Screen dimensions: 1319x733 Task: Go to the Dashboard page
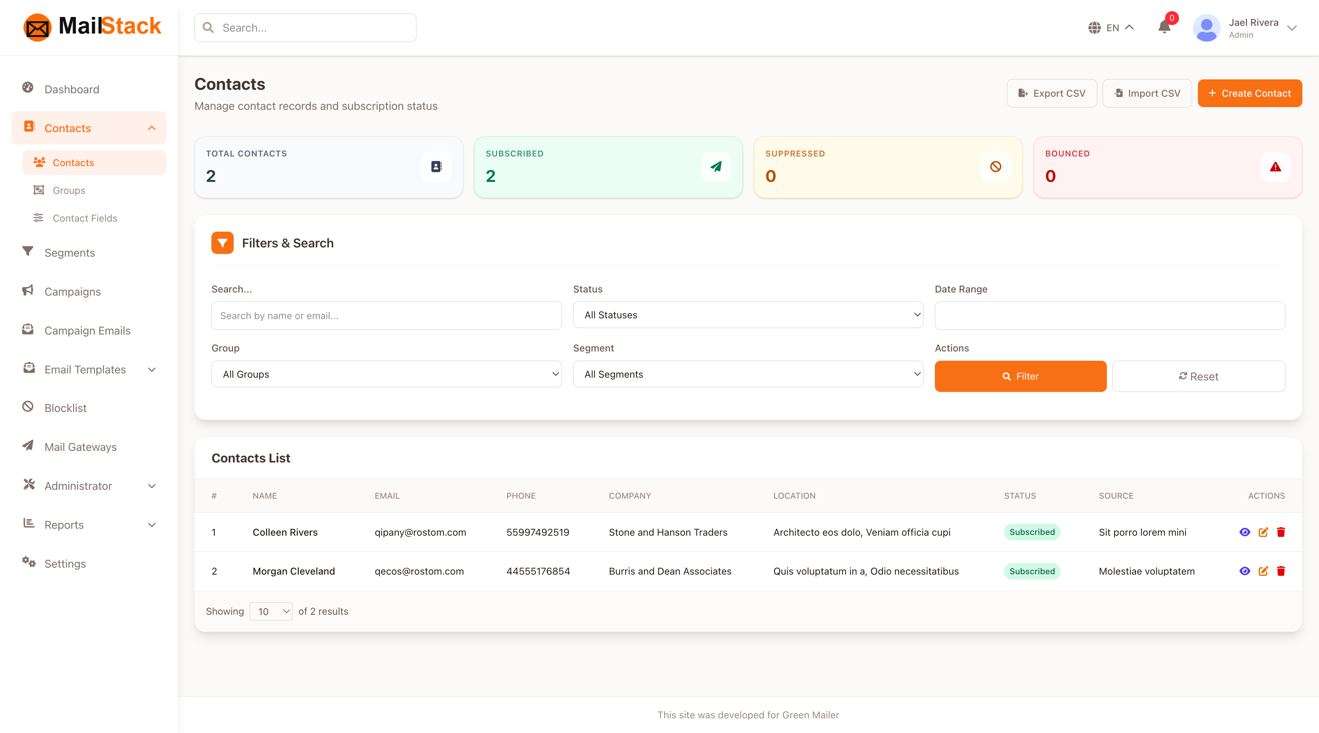tap(89, 89)
